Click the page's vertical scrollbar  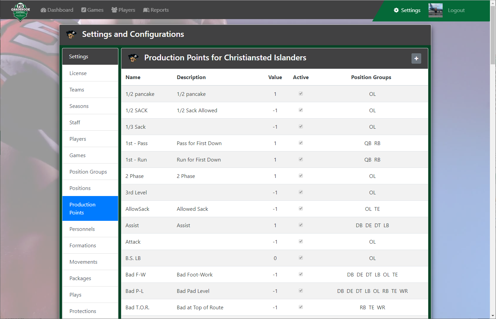pos(493,34)
